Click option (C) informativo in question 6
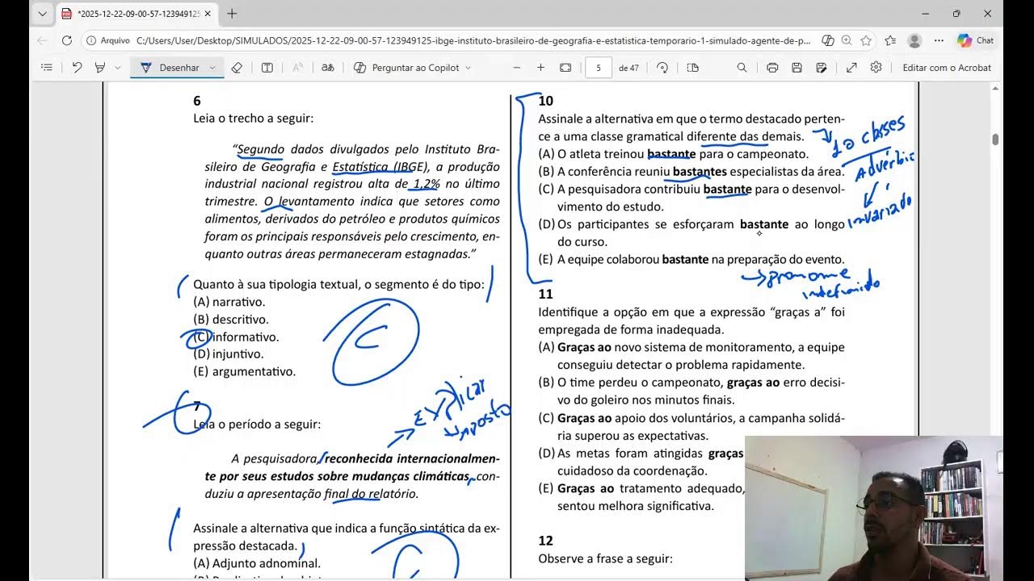Screen dimensions: 1034x581 coord(236,337)
